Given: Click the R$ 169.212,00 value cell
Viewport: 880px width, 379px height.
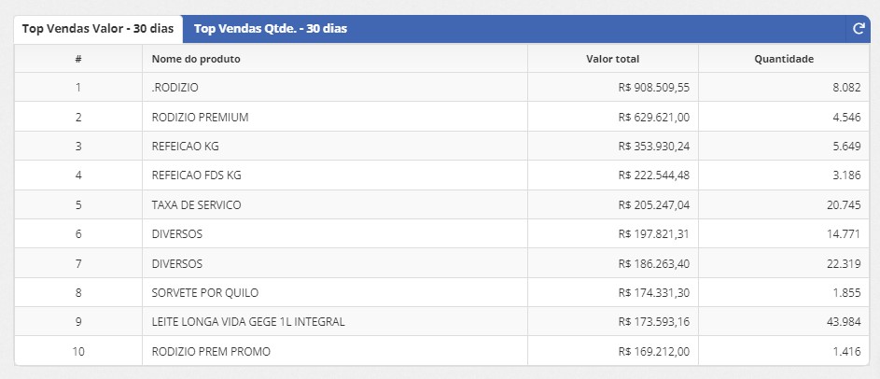Looking at the screenshot, I should (x=613, y=352).
